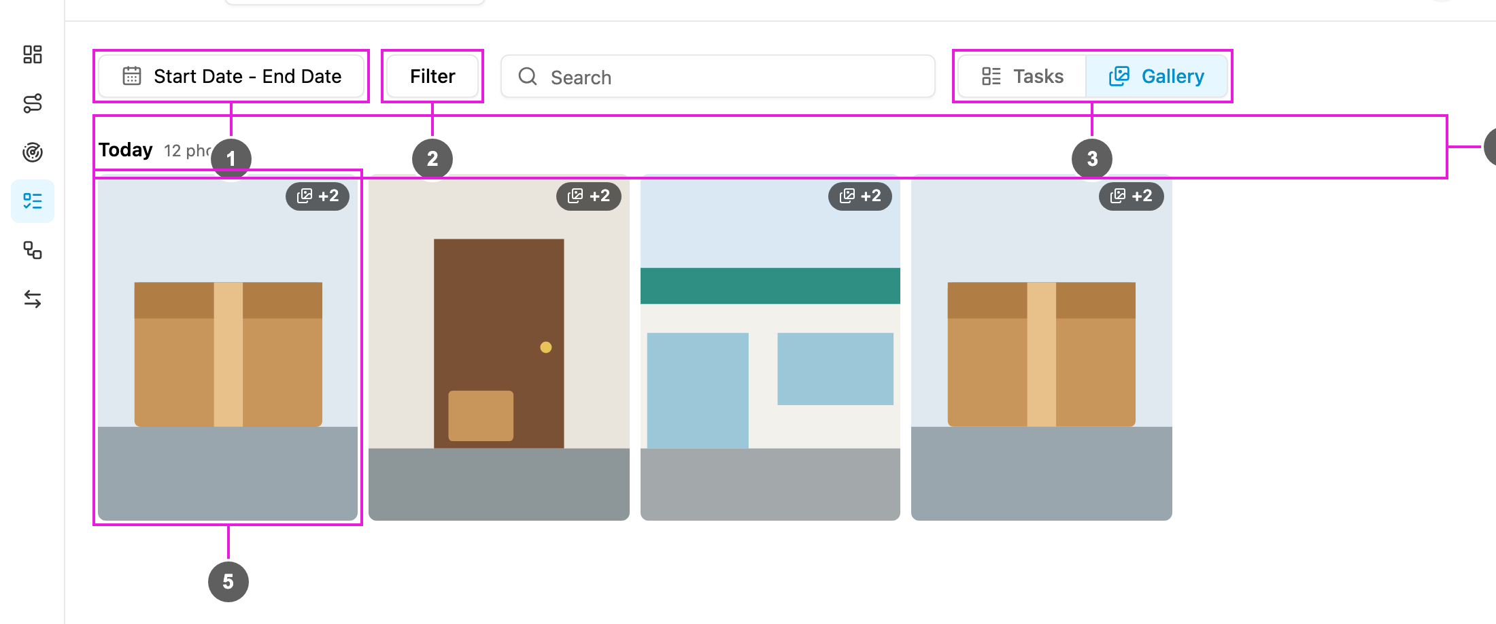
Task: Click +2 badge on storefront photo
Action: (x=860, y=196)
